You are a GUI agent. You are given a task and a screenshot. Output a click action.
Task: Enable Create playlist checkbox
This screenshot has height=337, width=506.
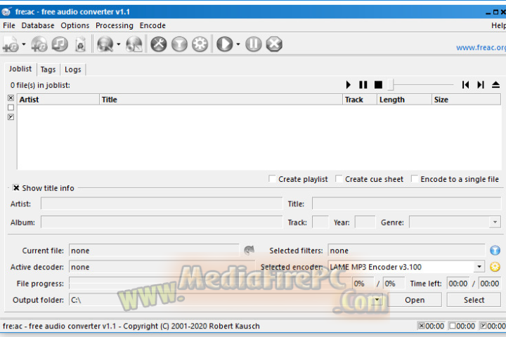(273, 178)
